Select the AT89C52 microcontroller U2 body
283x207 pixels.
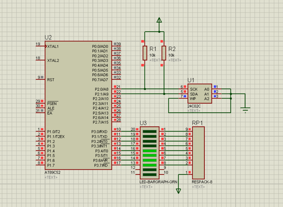(78, 105)
